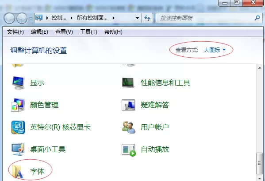265x181 pixels.
Task: Open the recent pages dropdown beside nav buttons
Action: [x=31, y=18]
